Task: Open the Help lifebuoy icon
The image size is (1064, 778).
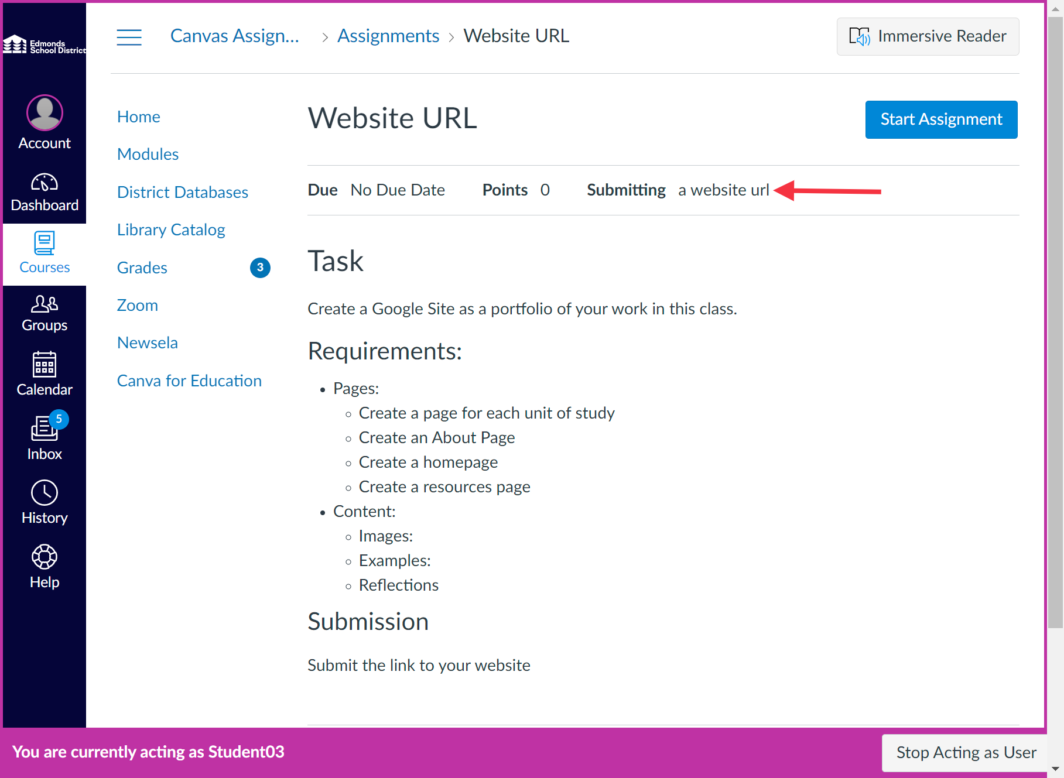Action: click(45, 557)
